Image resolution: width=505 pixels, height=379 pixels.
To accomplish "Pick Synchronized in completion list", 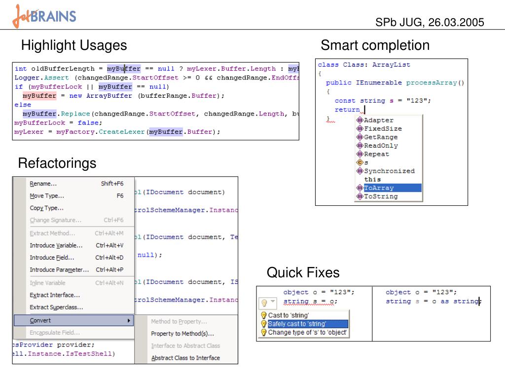I will point(389,171).
